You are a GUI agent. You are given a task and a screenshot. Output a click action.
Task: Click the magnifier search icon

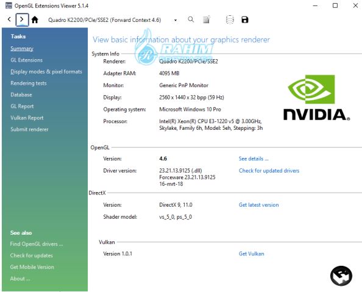[x=191, y=20]
